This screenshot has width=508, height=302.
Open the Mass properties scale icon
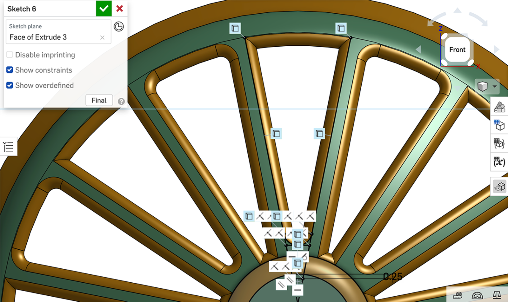497,295
